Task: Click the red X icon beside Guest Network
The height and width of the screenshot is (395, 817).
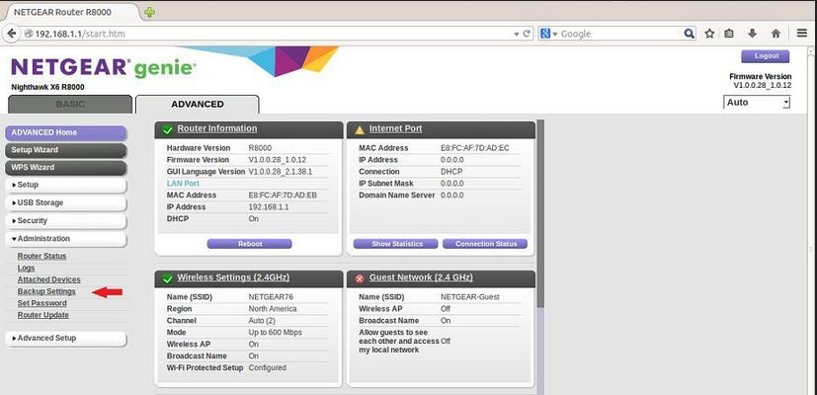Action: click(360, 279)
